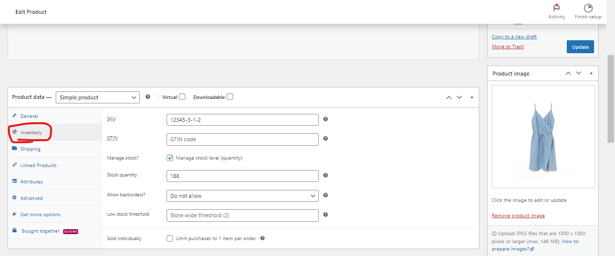Viewport: 615px width, 256px height.
Task: Collapse the Product data panel toggle
Action: [x=472, y=97]
